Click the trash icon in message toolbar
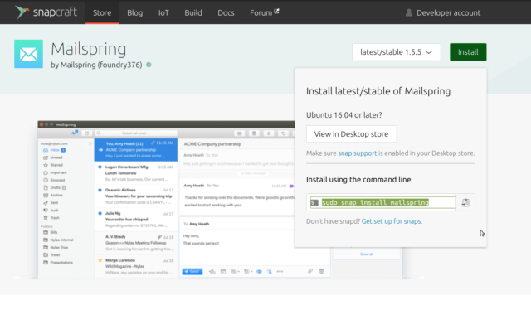Viewport: 531px width, 310px height. [x=254, y=133]
